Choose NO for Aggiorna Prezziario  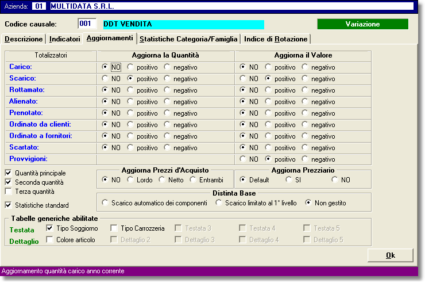[x=335, y=179]
